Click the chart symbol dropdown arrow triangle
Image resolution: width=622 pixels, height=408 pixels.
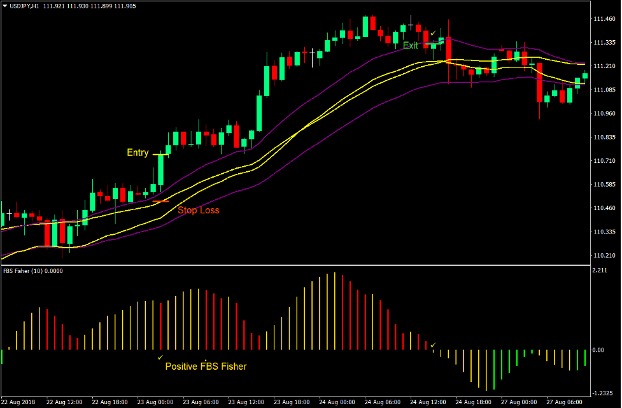pyautogui.click(x=5, y=4)
